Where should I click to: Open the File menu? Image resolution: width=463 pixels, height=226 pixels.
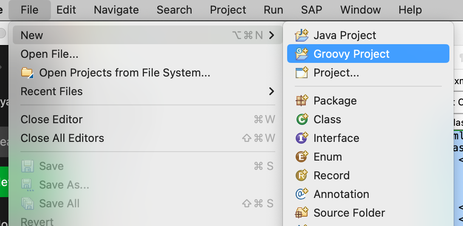click(x=29, y=10)
